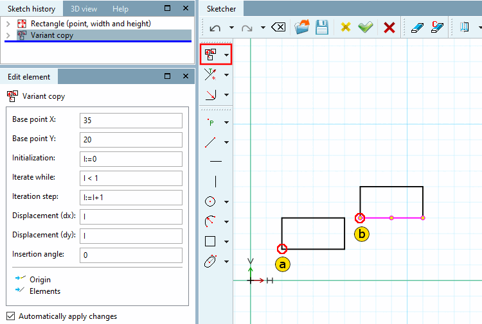The image size is (482, 324).
Task: Click the Save floppy disk icon
Action: click(322, 28)
